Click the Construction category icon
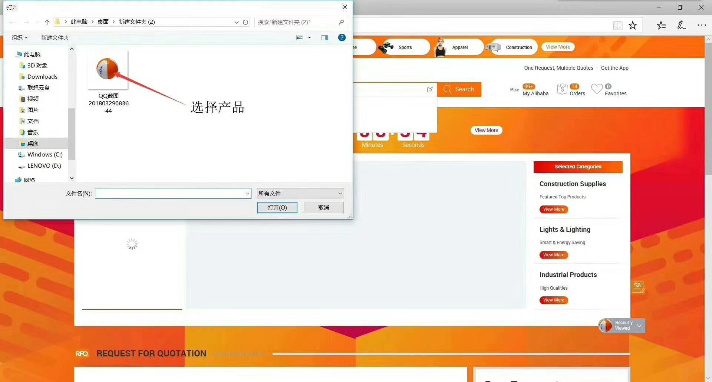 pyautogui.click(x=494, y=47)
